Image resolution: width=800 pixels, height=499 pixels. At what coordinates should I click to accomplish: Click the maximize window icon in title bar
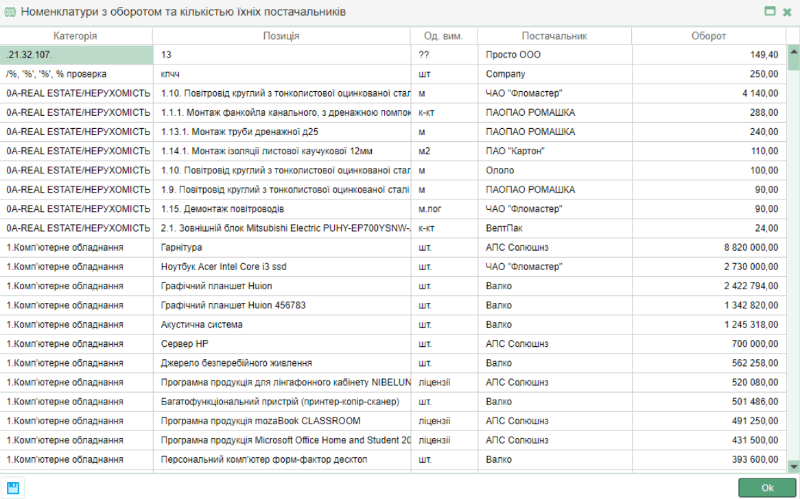coord(770,12)
